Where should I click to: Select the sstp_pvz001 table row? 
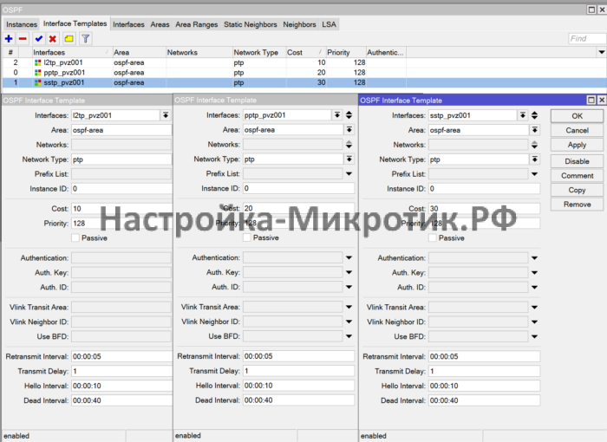pos(304,82)
